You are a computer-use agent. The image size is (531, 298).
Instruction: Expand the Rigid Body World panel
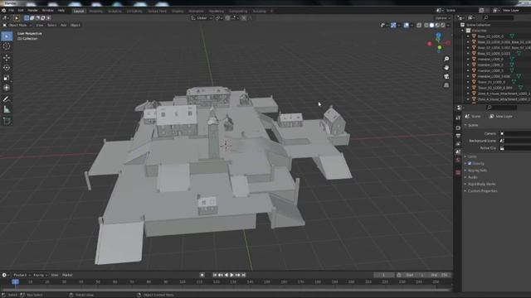coord(481,184)
